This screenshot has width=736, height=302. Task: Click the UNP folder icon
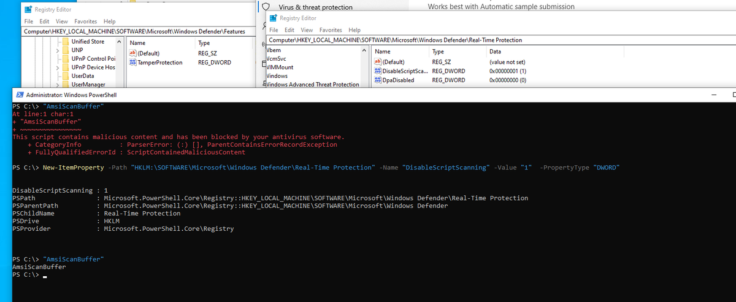(x=66, y=50)
